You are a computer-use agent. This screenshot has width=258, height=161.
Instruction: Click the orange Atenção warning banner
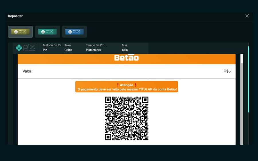(x=126, y=87)
